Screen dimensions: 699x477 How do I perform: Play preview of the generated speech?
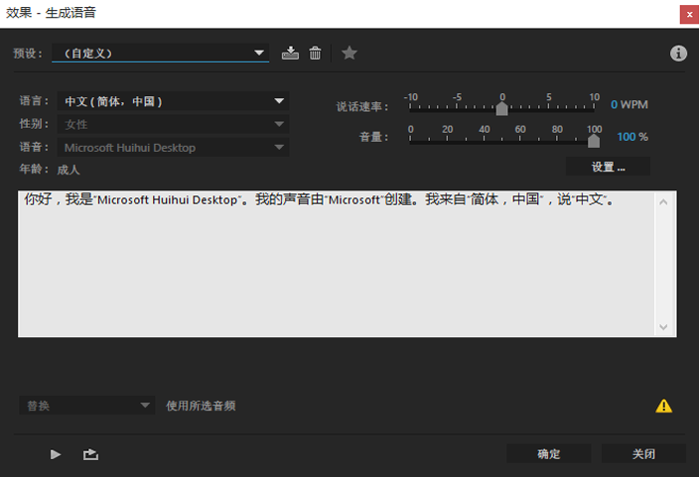[x=56, y=454]
